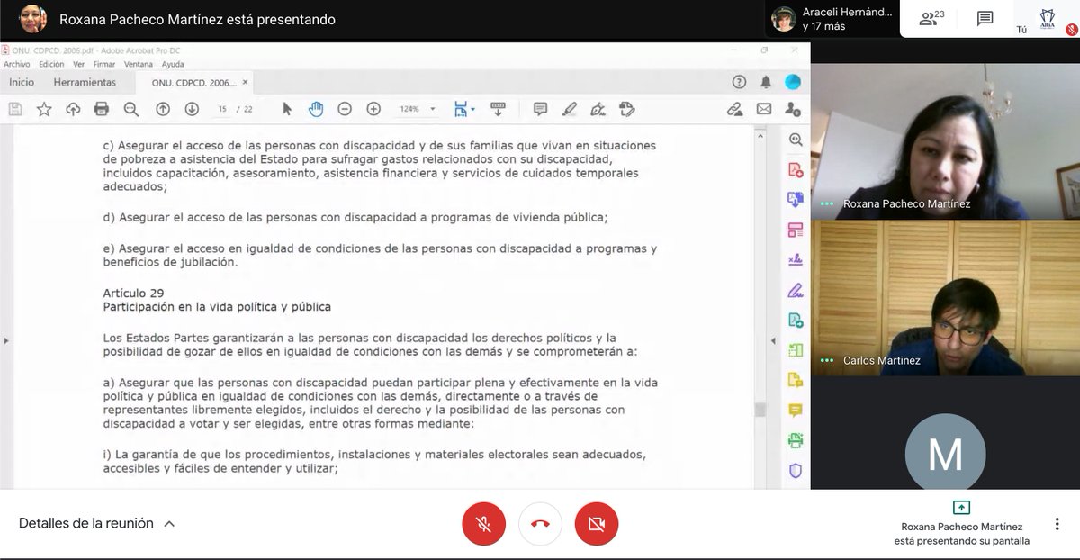Open yellow Comment tool in right sidebar
The height and width of the screenshot is (560, 1080).
pyautogui.click(x=796, y=410)
